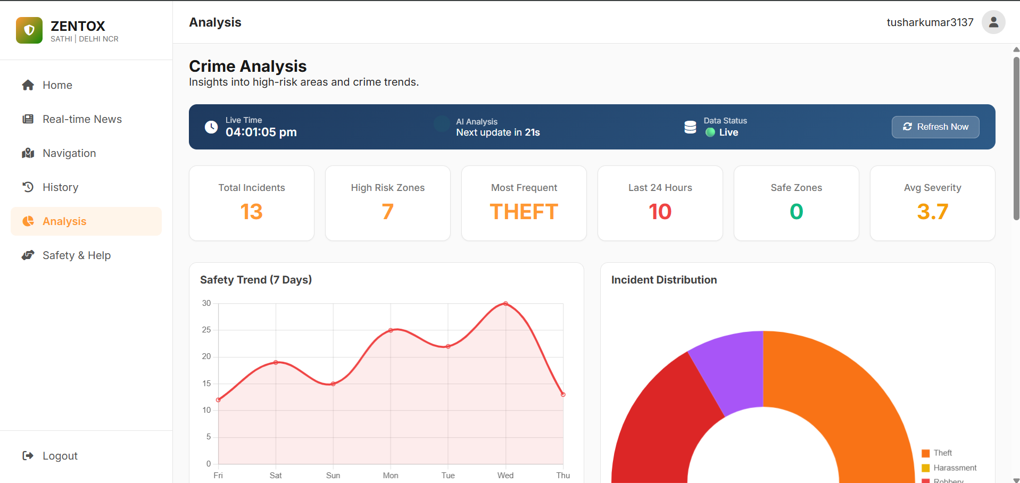Click the Home house icon
Viewport: 1020px width, 483px height.
(x=28, y=85)
